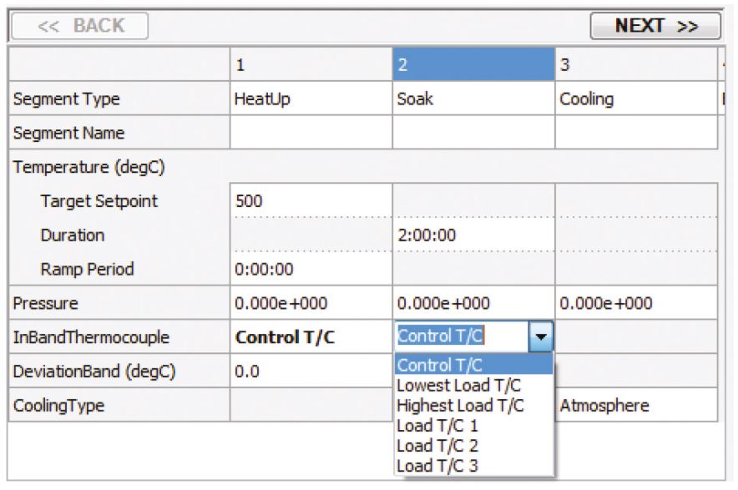
Task: Click the DeviationBand cell showing 0.0
Action: click(311, 371)
